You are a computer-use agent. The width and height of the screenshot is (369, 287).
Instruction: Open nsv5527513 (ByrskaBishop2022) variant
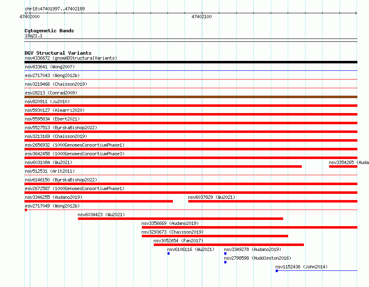pos(61,128)
